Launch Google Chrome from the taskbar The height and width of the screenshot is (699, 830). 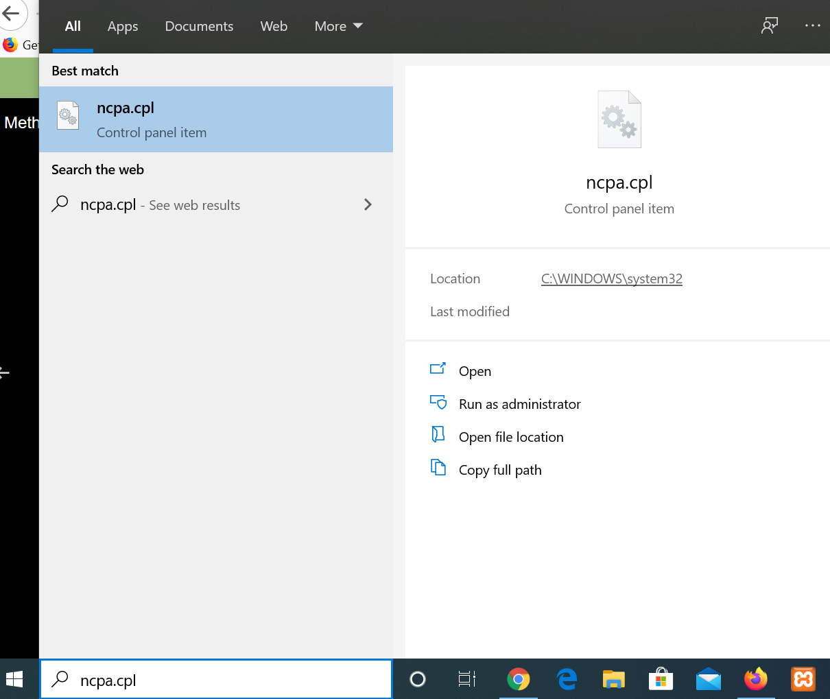pos(518,679)
